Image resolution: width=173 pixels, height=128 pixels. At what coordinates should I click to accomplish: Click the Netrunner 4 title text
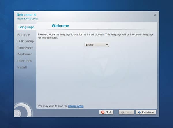click(x=27, y=15)
